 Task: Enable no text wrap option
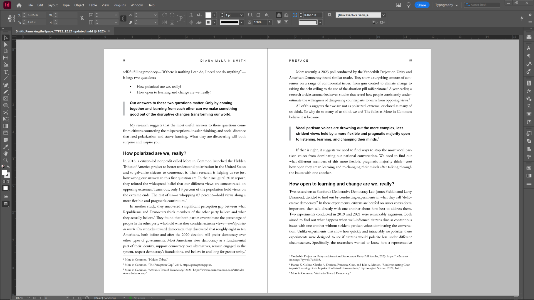click(279, 15)
